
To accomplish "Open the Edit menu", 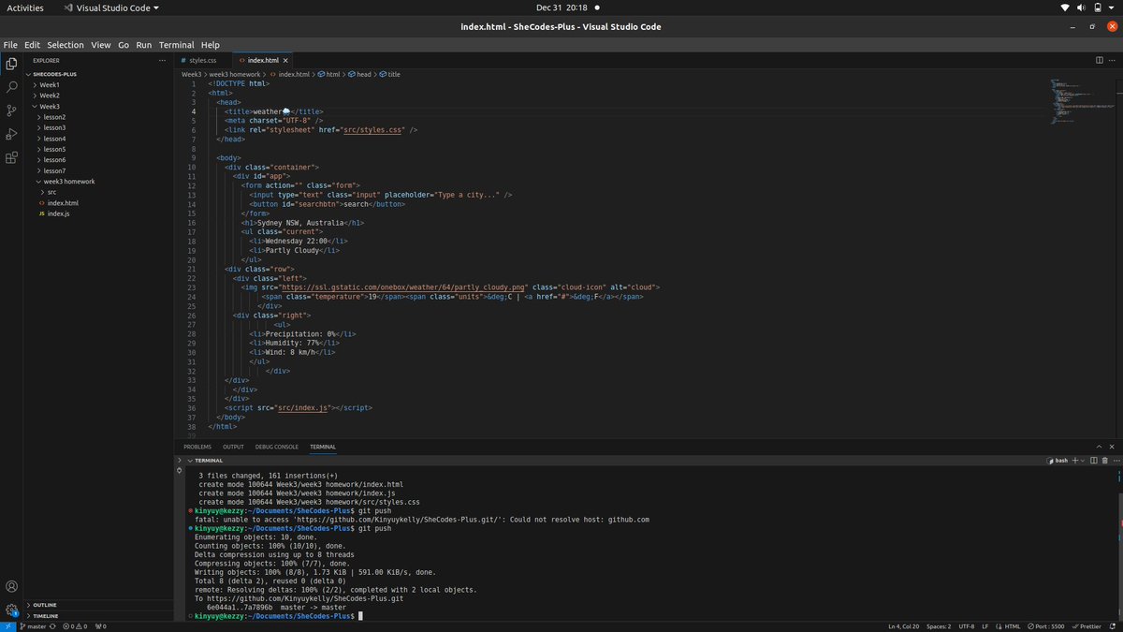I will [32, 45].
